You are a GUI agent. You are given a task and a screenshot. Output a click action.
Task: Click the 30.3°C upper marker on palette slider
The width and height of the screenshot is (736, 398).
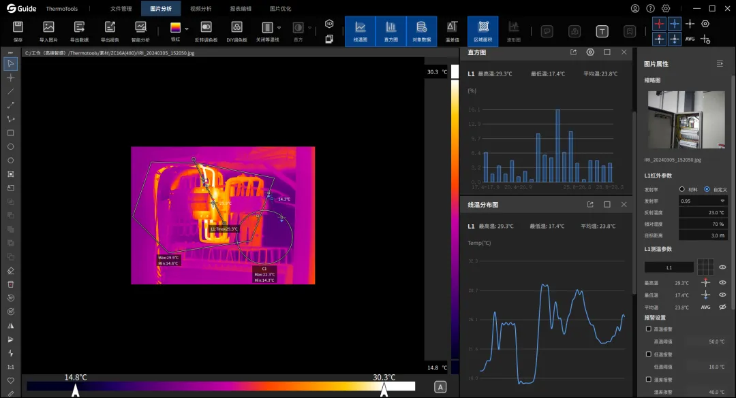(384, 390)
